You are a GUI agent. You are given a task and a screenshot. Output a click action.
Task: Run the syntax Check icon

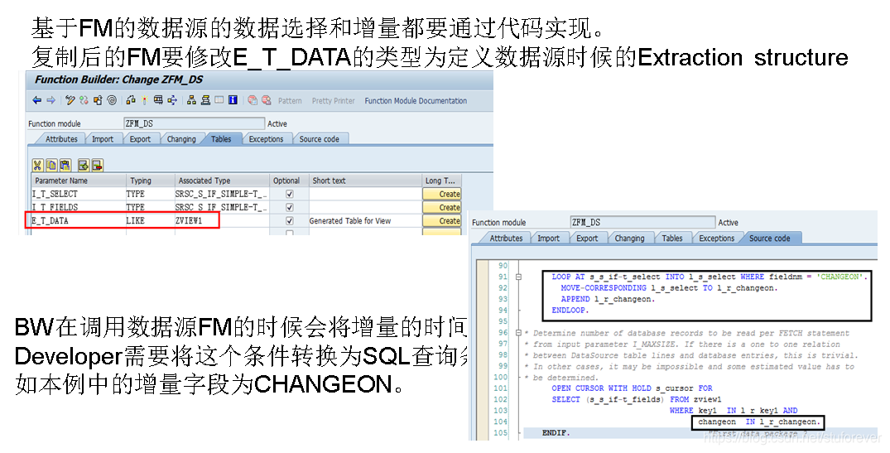click(131, 100)
